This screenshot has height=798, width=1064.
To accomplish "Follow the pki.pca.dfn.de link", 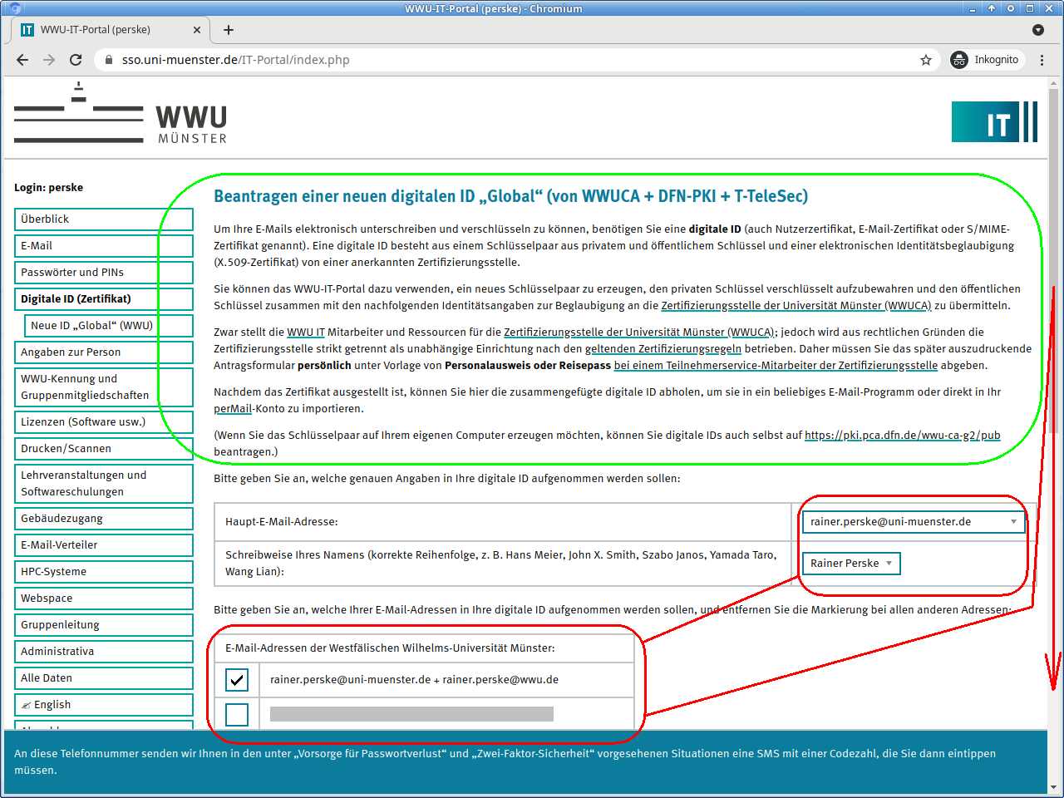I will pos(902,436).
